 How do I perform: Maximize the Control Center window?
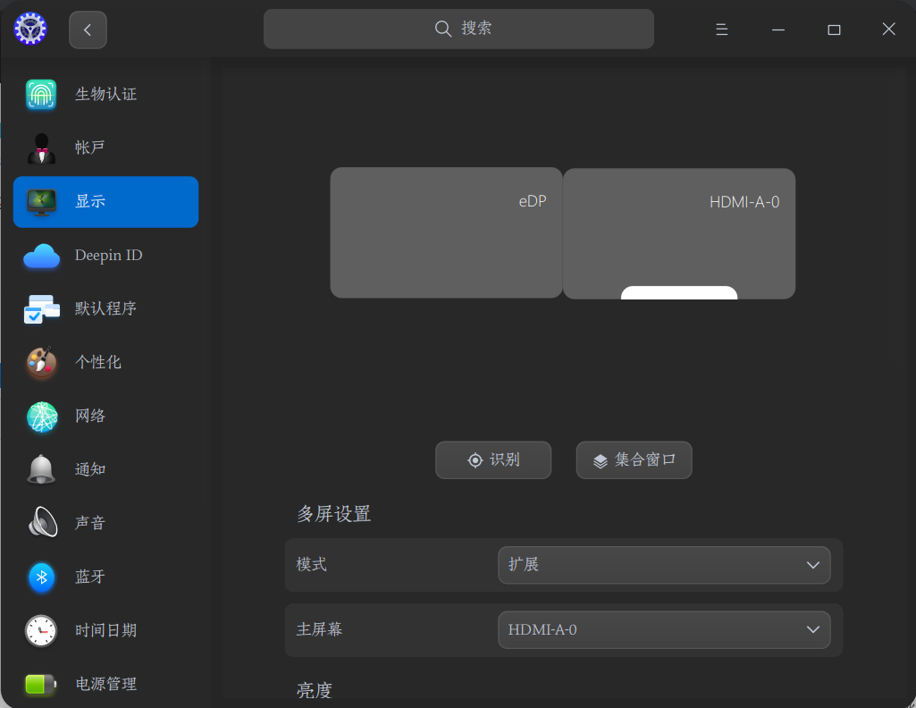click(x=834, y=29)
